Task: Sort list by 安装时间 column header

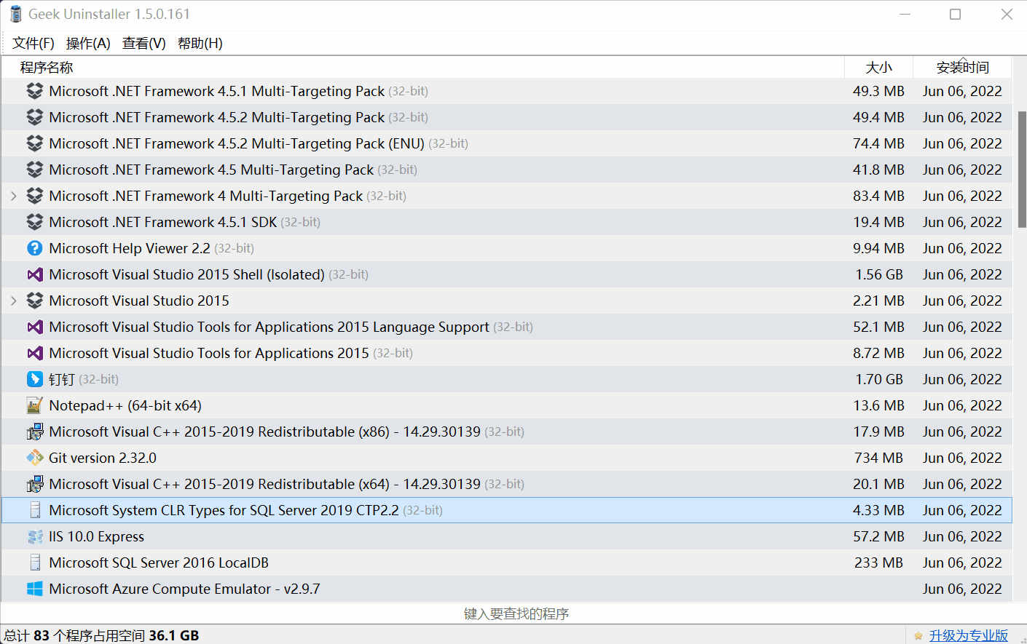Action: click(962, 67)
